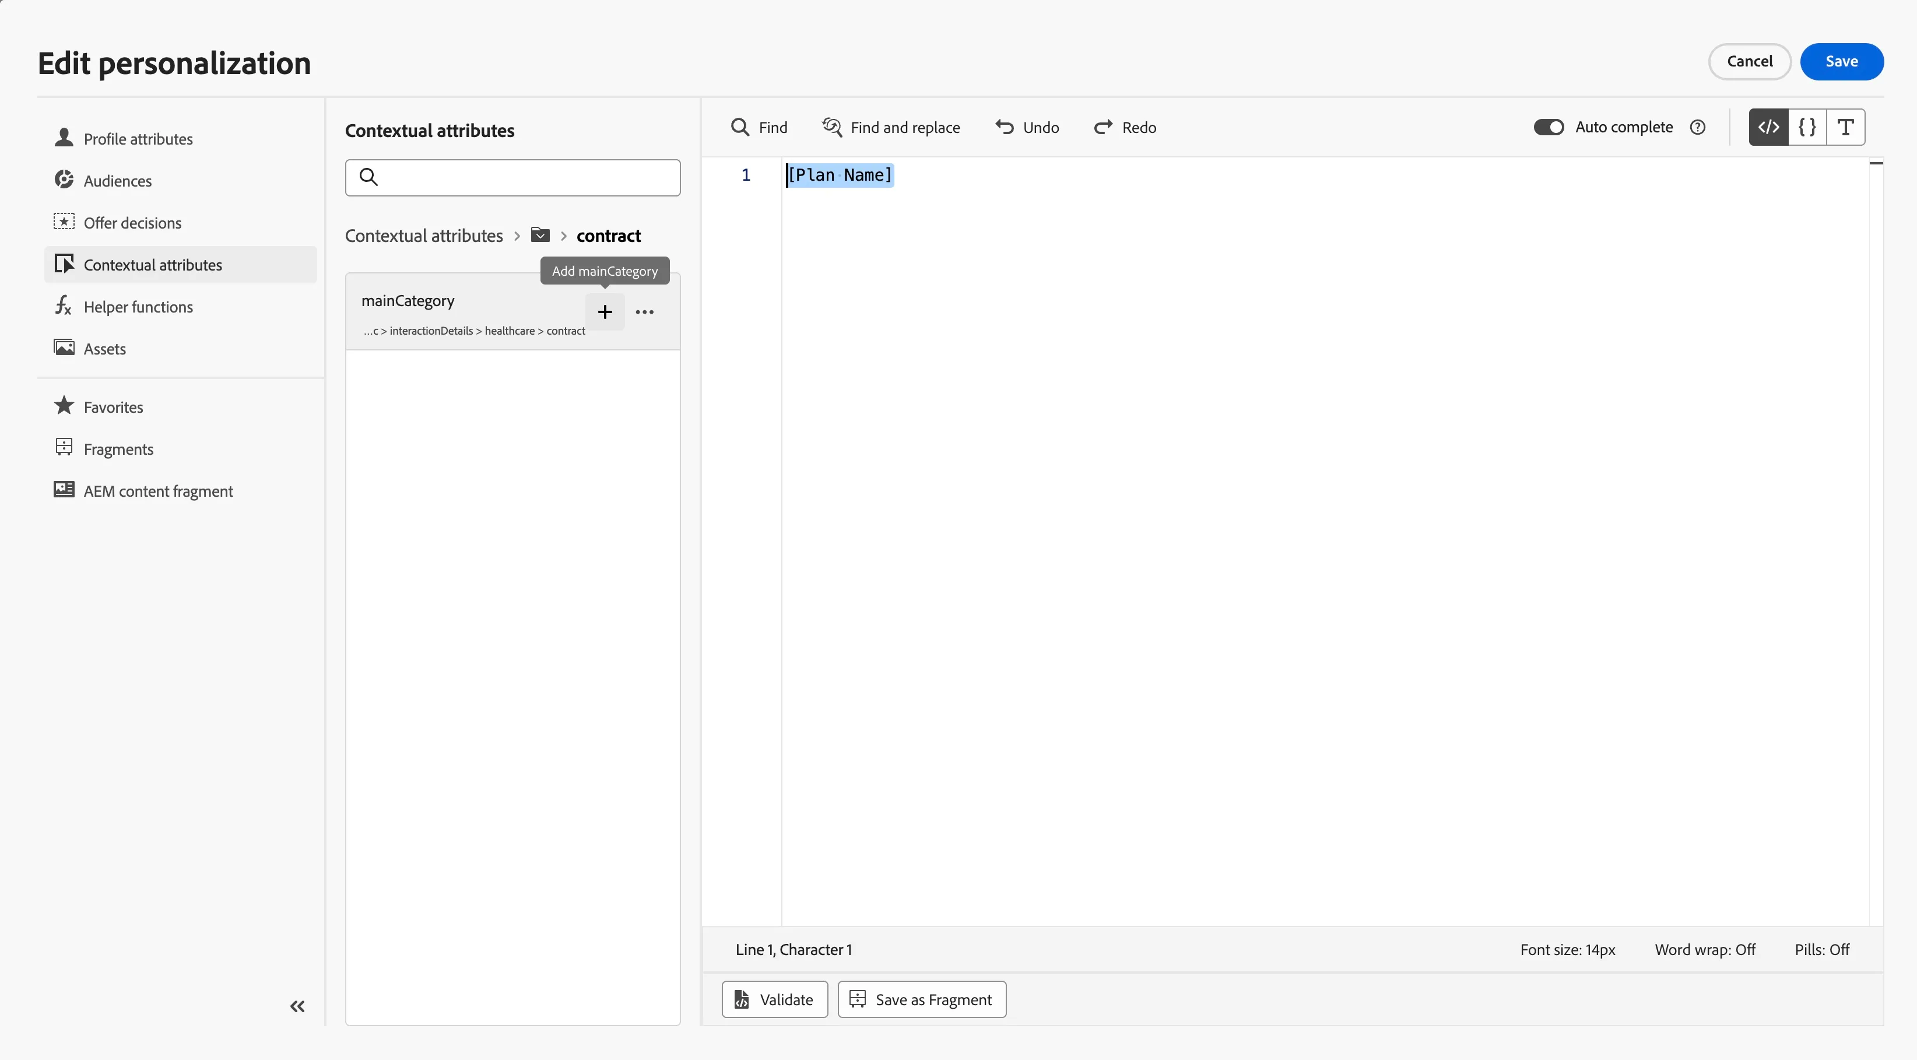
Task: Toggle Word wrap: Off in status bar
Action: pyautogui.click(x=1705, y=950)
